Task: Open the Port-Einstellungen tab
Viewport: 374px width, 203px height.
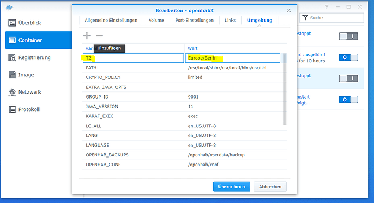Action: [195, 20]
